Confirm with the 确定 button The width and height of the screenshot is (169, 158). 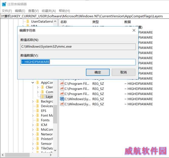click(x=98, y=72)
